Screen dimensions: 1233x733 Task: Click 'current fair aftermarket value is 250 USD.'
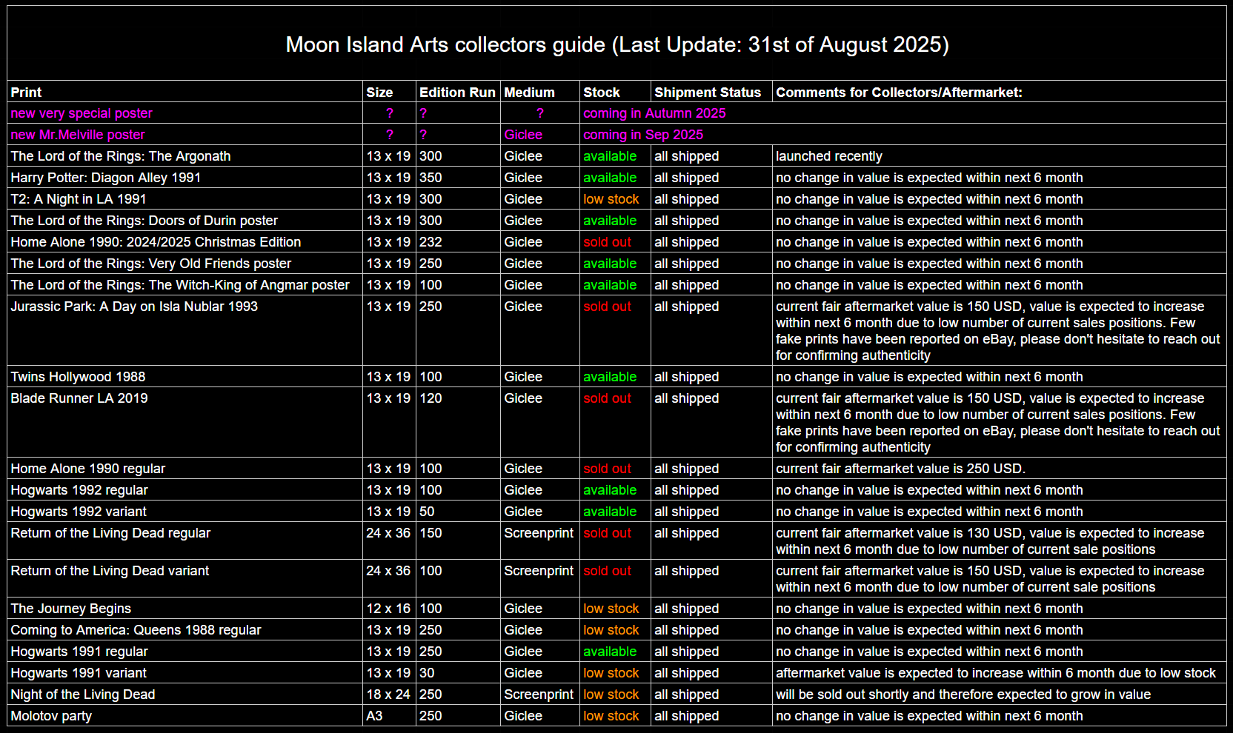pyautogui.click(x=900, y=469)
